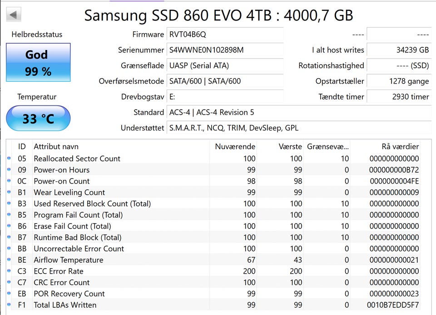
Task: Click the 33 °C temperature button
Action: coord(38,118)
